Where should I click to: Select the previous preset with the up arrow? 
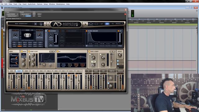click(x=46, y=23)
